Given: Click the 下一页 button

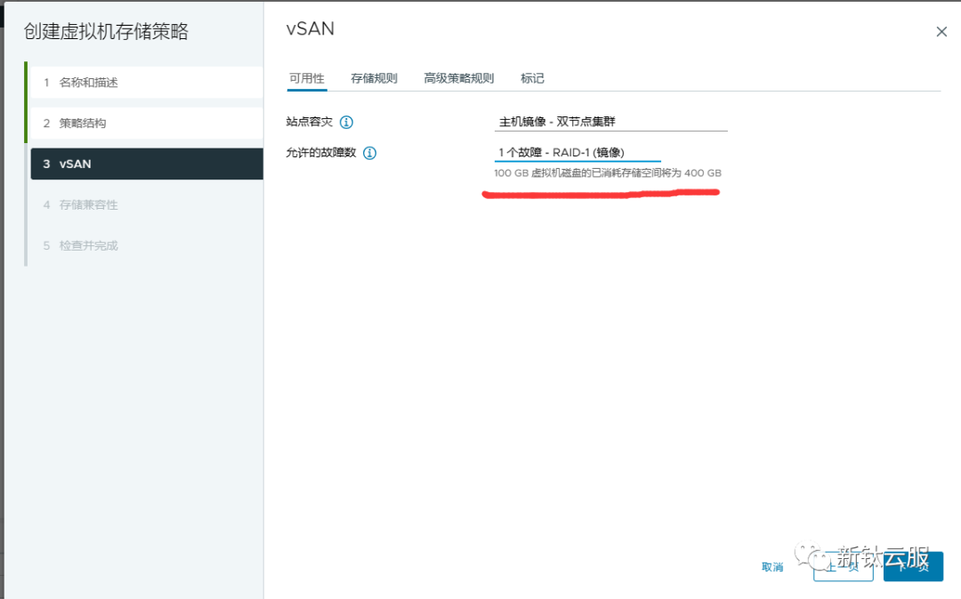Looking at the screenshot, I should coord(912,567).
